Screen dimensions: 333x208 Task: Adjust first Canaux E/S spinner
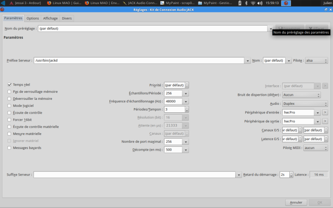point(300,130)
